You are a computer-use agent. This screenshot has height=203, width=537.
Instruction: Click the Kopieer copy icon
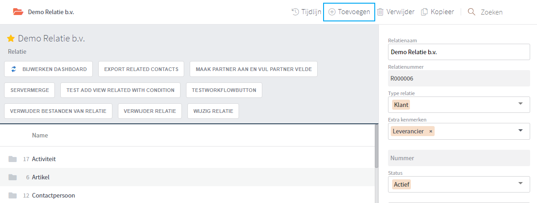pyautogui.click(x=424, y=12)
